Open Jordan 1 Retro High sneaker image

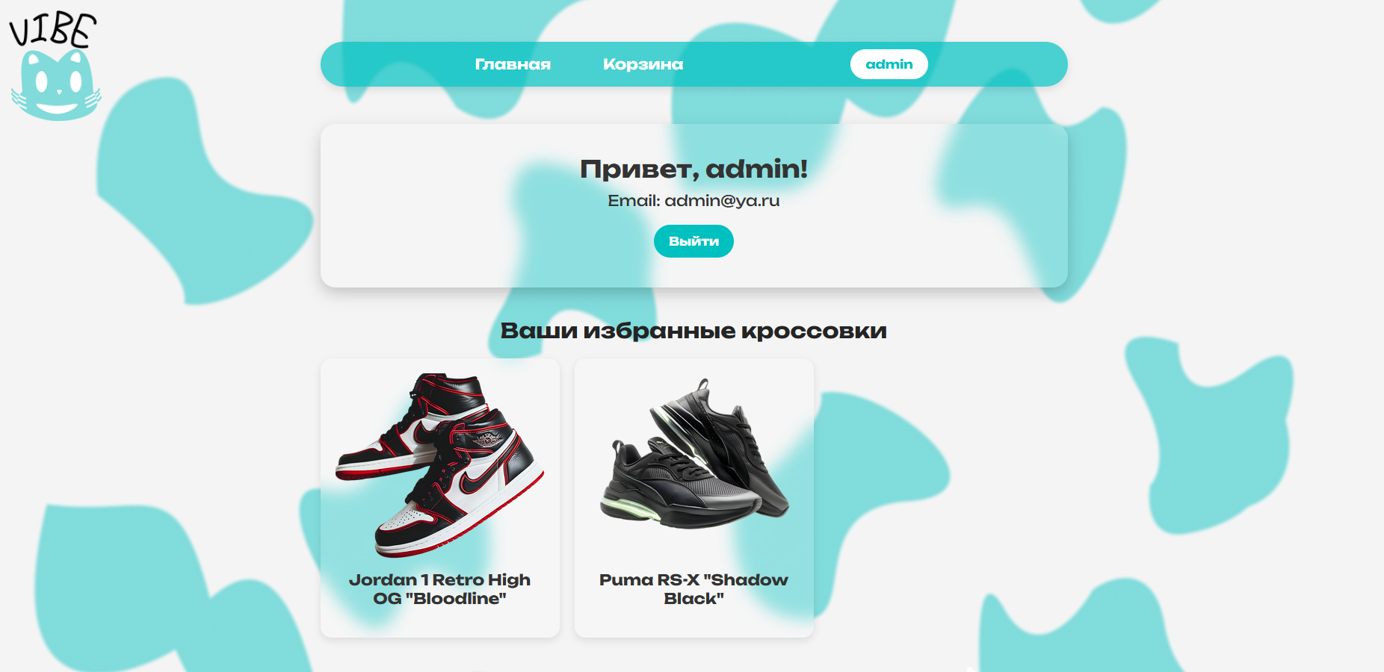pos(440,464)
